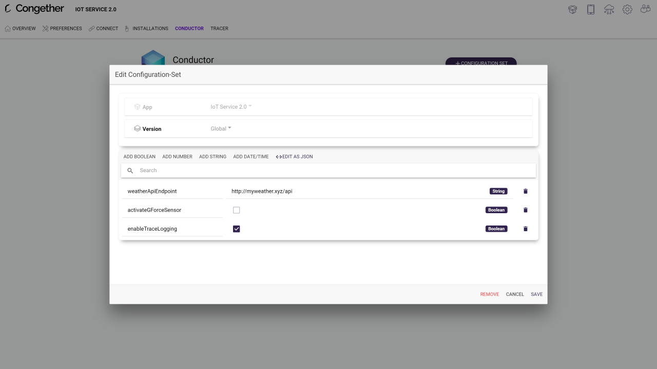Screen dimensions: 657x369
Task: Go to the Tracer tab
Action: [219, 29]
